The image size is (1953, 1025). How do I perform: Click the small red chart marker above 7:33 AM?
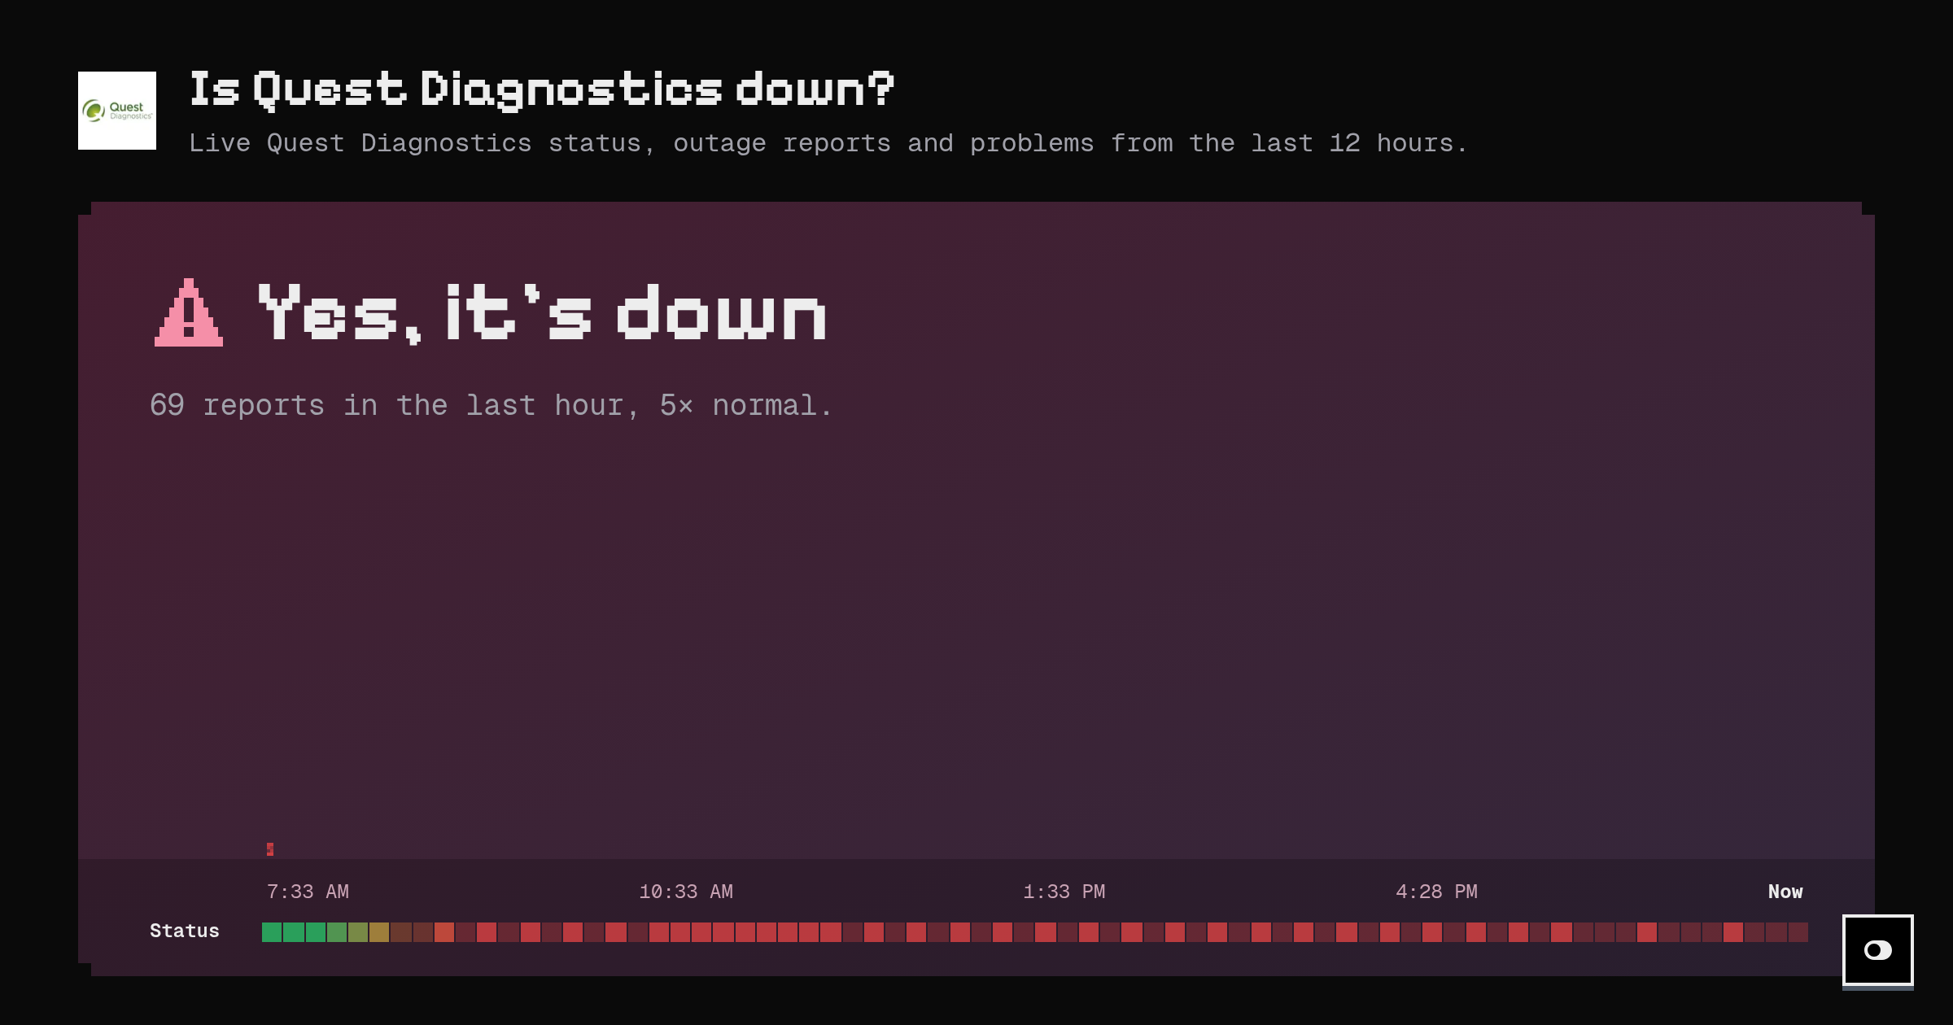(270, 849)
